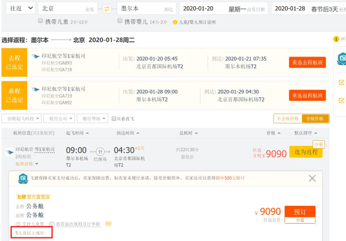The width and height of the screenshot is (346, 241).
Task: Swap departure and arrival cities icon
Action: (x=107, y=9)
